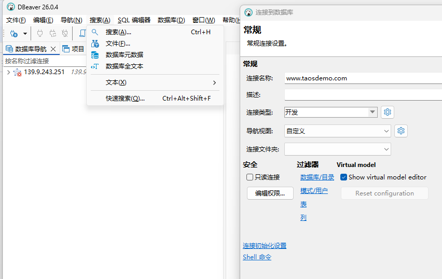Switch to the 项目 tab
The height and width of the screenshot is (279, 442).
tap(73, 49)
